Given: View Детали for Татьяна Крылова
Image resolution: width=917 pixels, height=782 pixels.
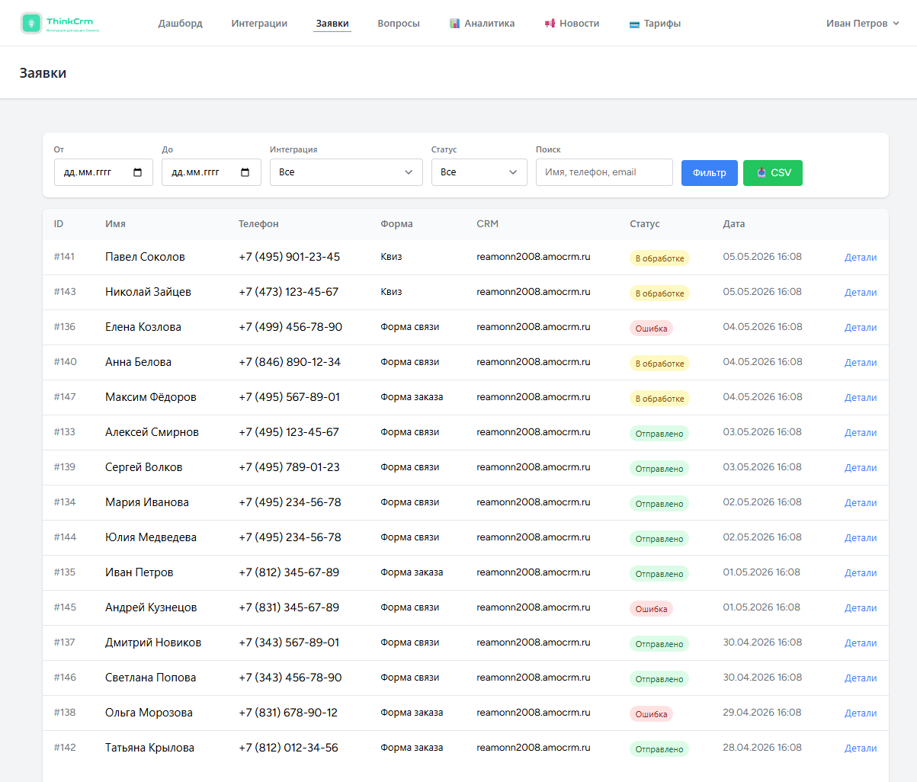Looking at the screenshot, I should click(861, 748).
